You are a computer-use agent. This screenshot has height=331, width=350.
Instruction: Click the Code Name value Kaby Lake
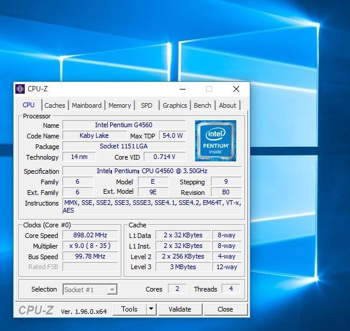tap(94, 135)
